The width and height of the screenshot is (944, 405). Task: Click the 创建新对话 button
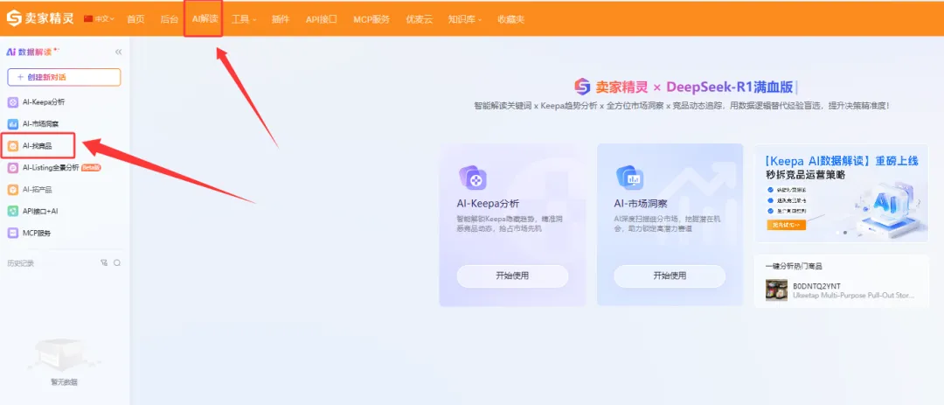[64, 77]
